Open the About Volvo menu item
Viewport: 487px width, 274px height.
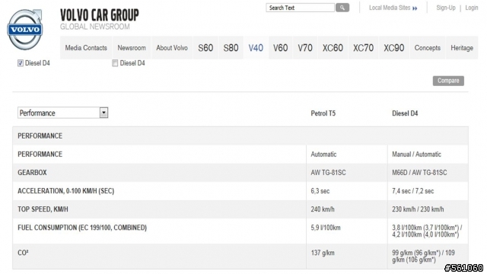(x=172, y=48)
